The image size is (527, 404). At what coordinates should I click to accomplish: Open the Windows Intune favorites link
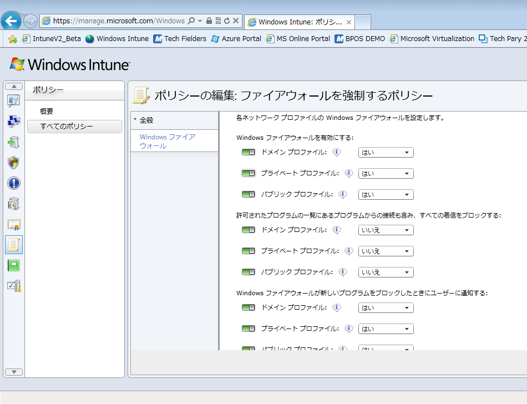pyautogui.click(x=117, y=39)
